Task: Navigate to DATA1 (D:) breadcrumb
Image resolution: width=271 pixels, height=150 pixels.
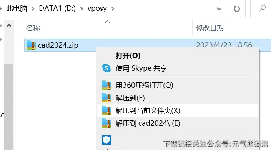Action: coord(57,8)
